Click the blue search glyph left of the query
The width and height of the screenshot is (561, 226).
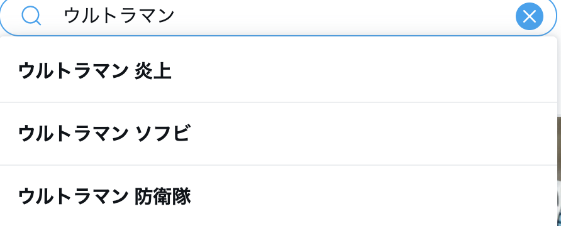(31, 16)
